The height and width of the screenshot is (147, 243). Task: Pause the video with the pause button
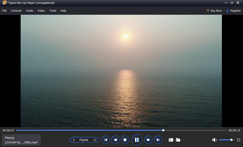click(136, 140)
